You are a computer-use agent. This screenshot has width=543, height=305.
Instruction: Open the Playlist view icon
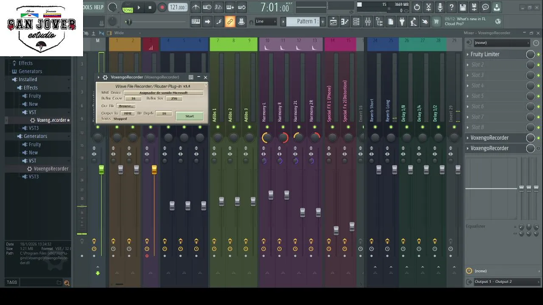[333, 22]
